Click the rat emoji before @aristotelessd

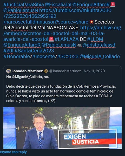pos(79,45)
